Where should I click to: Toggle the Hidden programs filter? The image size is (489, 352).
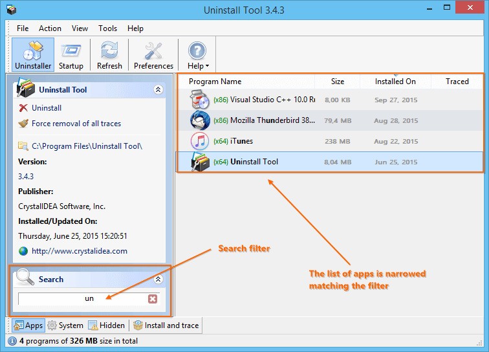tap(106, 325)
